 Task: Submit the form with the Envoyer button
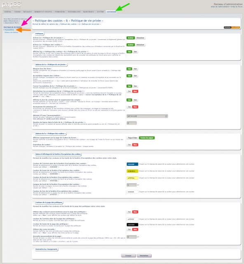click(129, 256)
